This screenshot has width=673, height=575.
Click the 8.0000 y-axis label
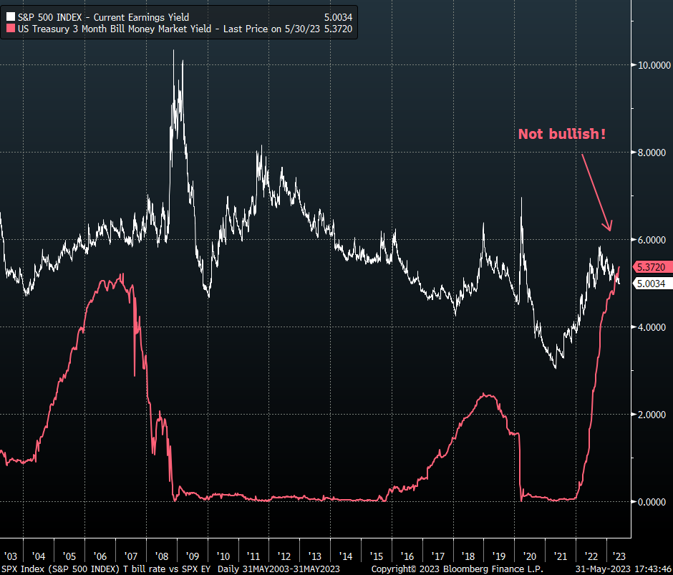[653, 153]
